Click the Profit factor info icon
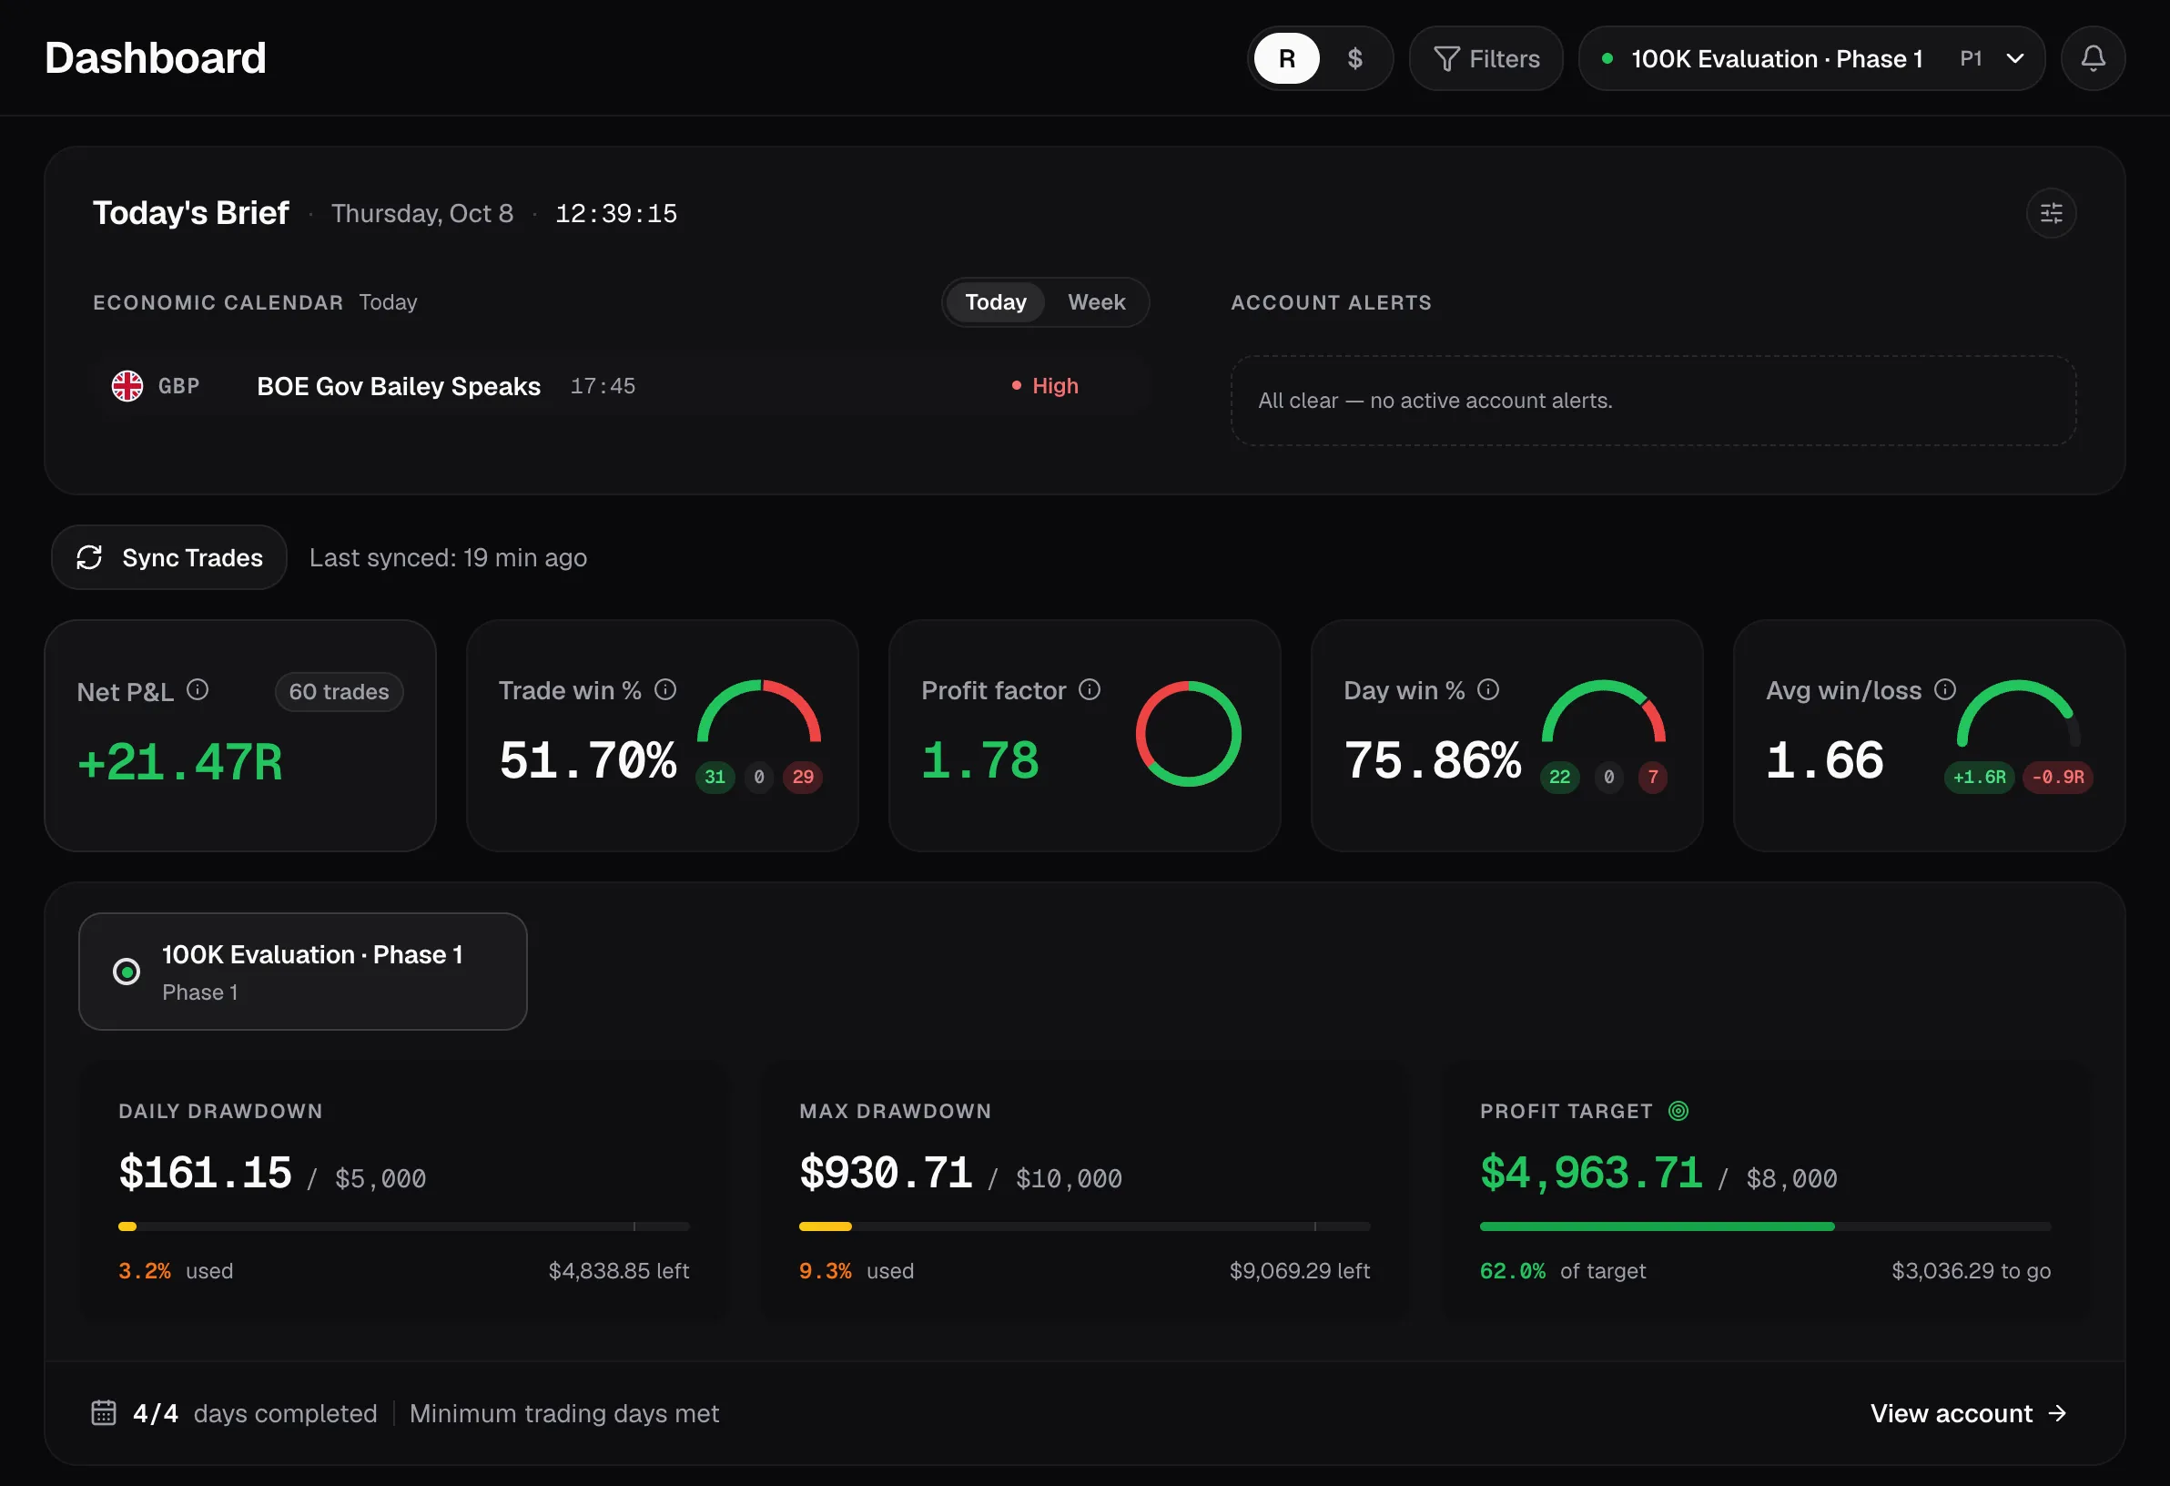Image resolution: width=2170 pixels, height=1486 pixels. click(x=1090, y=689)
